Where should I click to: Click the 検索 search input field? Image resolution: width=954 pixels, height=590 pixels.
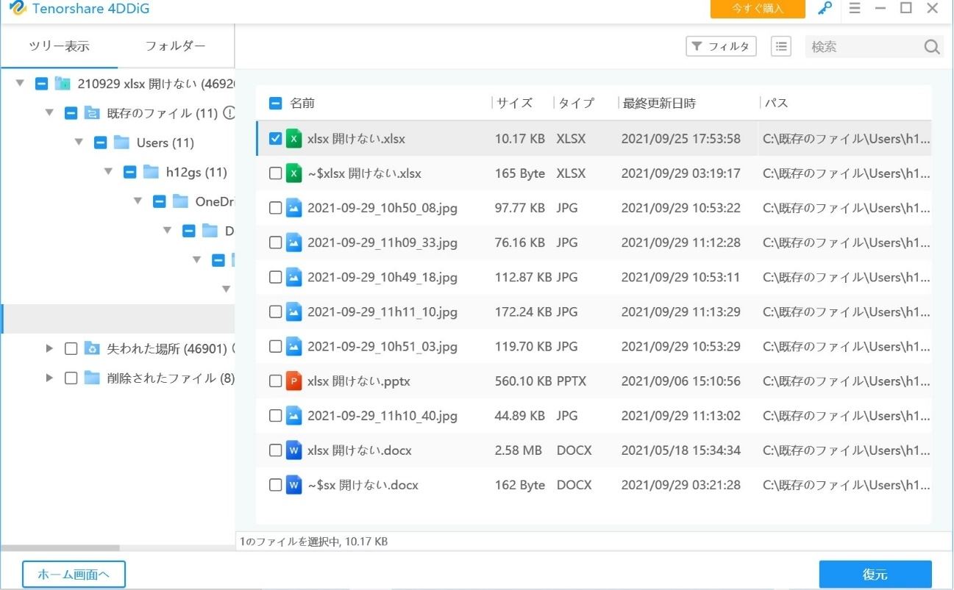pyautogui.click(x=864, y=47)
